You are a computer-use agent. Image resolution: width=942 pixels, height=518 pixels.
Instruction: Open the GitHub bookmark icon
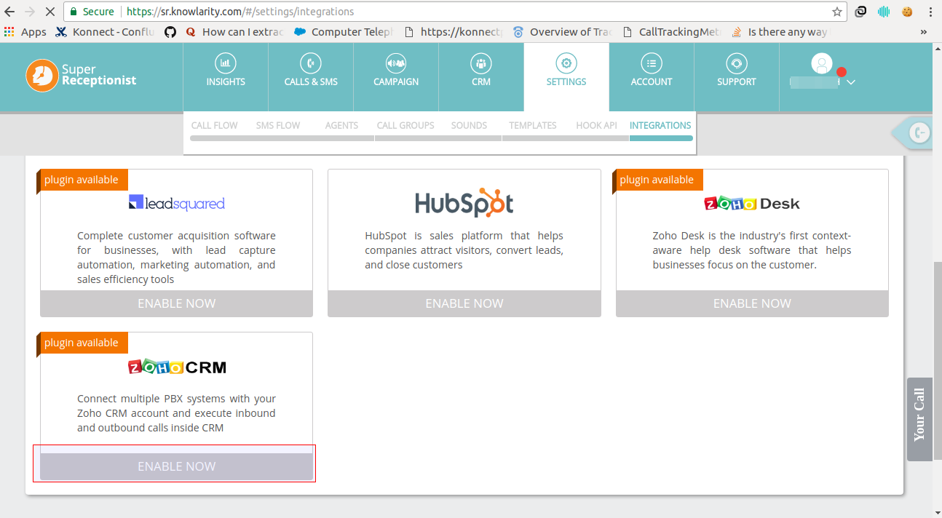coord(170,32)
